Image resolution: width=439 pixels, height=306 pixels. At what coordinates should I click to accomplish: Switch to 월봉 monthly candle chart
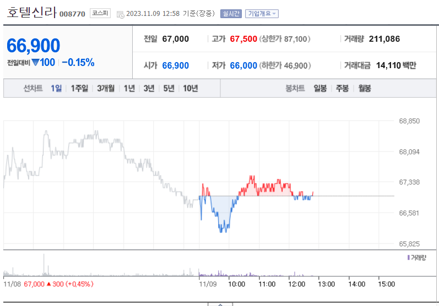pos(365,88)
